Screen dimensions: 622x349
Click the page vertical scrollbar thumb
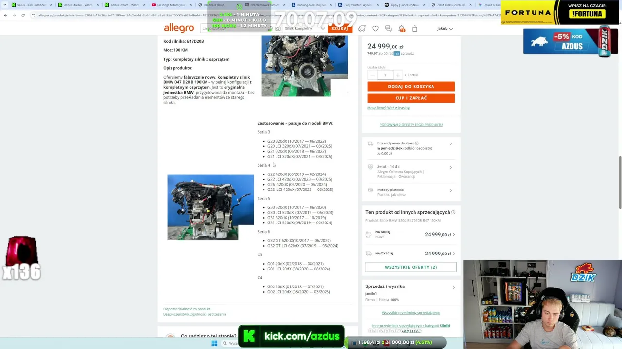[620, 182]
